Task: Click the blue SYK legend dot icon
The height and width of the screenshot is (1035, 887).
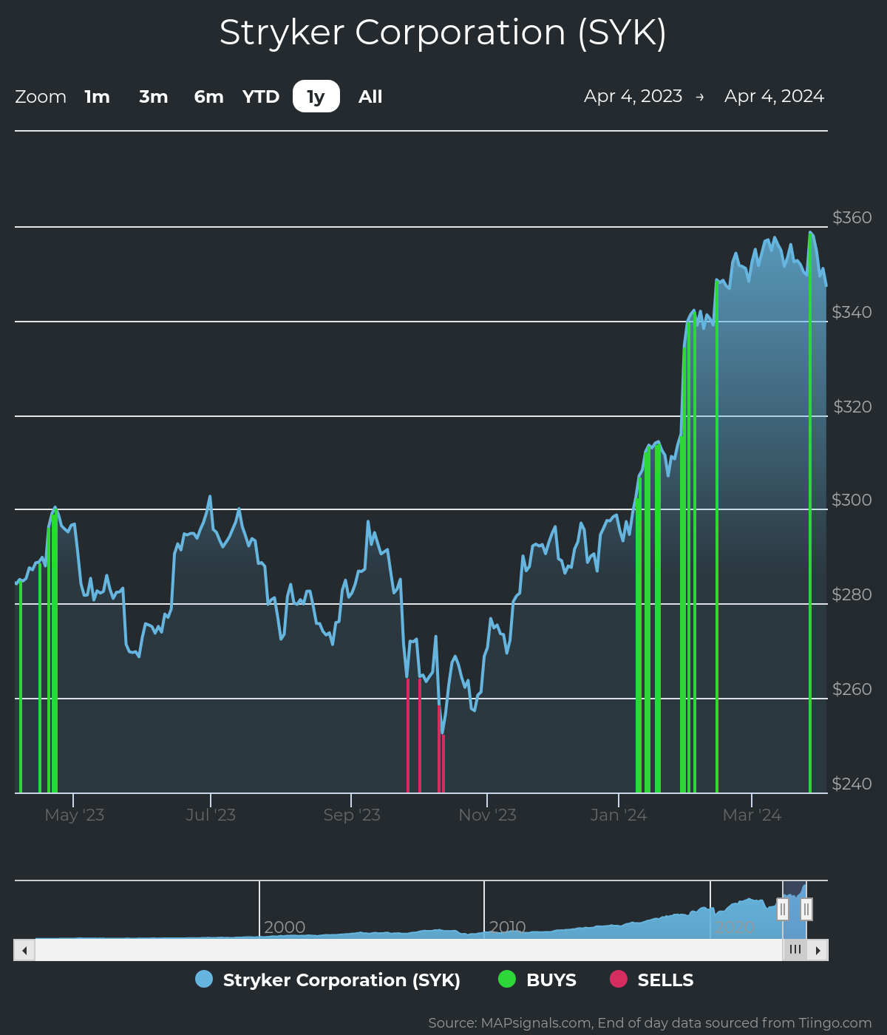Action: [x=203, y=980]
